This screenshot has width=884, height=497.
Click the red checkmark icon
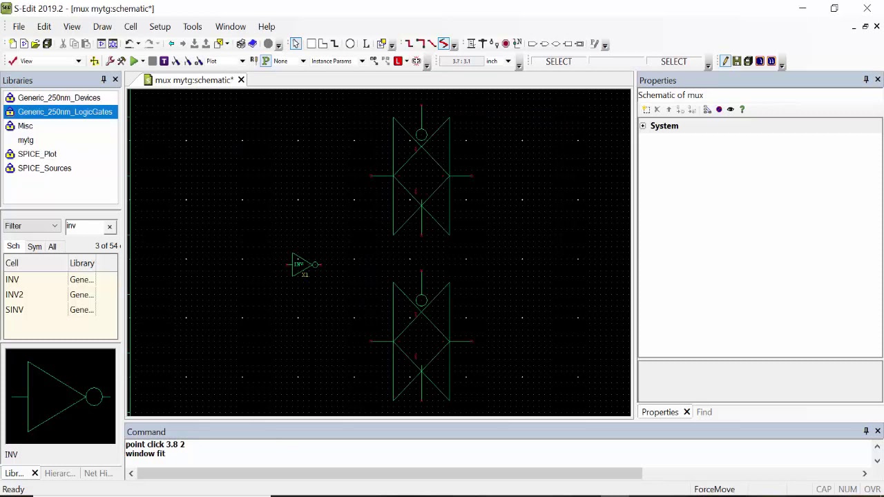[x=12, y=61]
